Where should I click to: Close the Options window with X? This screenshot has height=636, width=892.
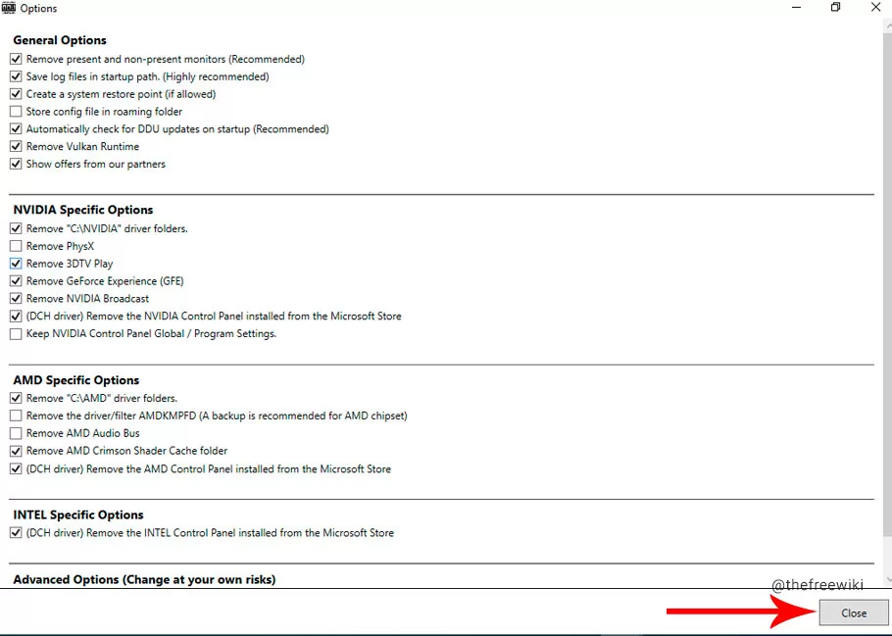[875, 8]
